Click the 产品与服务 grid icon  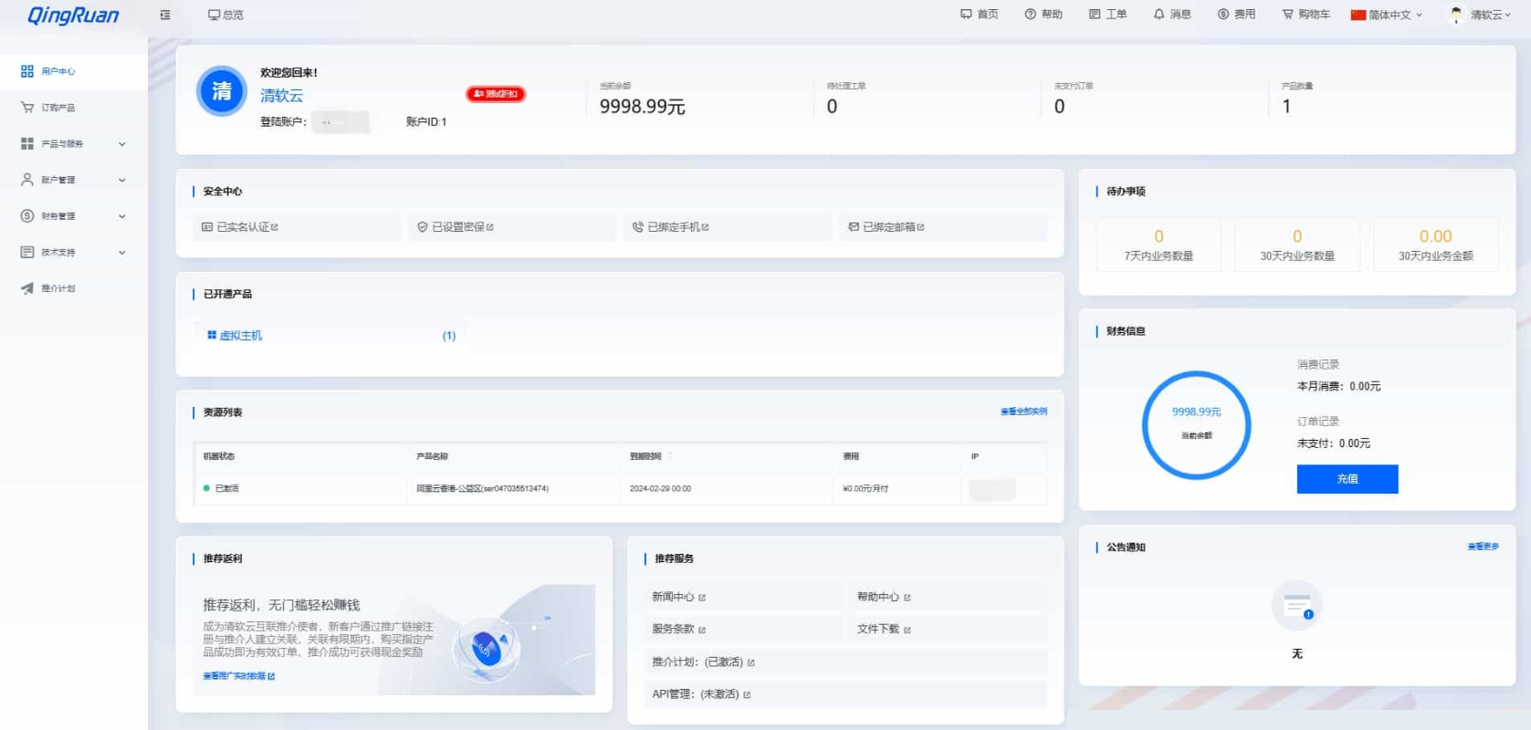click(x=27, y=143)
